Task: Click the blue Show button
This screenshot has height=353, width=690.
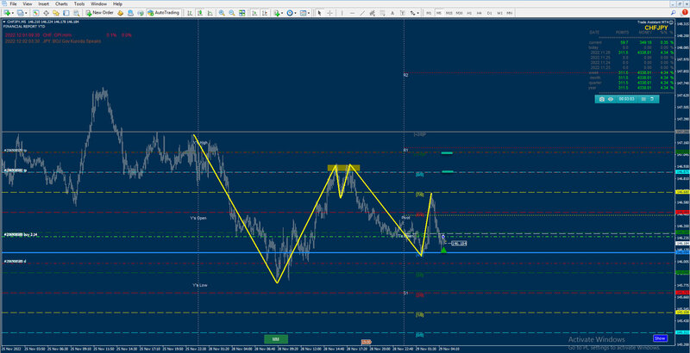Action: coord(660,338)
